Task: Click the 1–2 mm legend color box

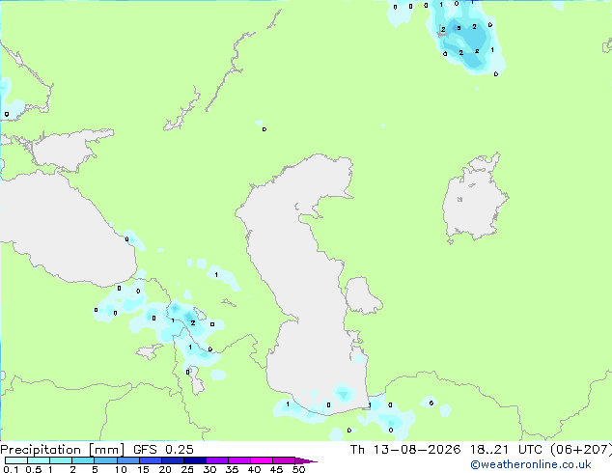Action: pos(61,460)
